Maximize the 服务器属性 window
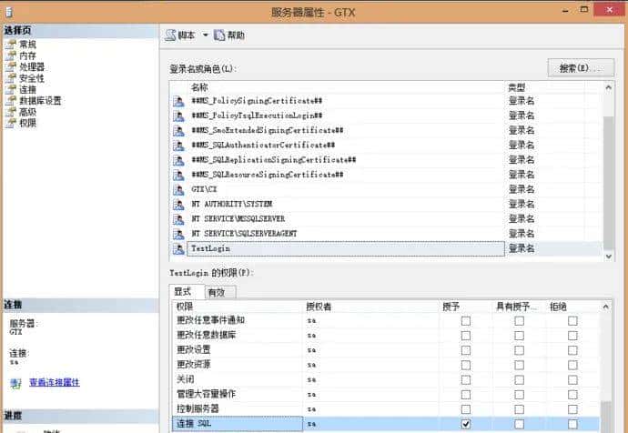Screen dimensions: 628x433 pyautogui.click(x=584, y=10)
